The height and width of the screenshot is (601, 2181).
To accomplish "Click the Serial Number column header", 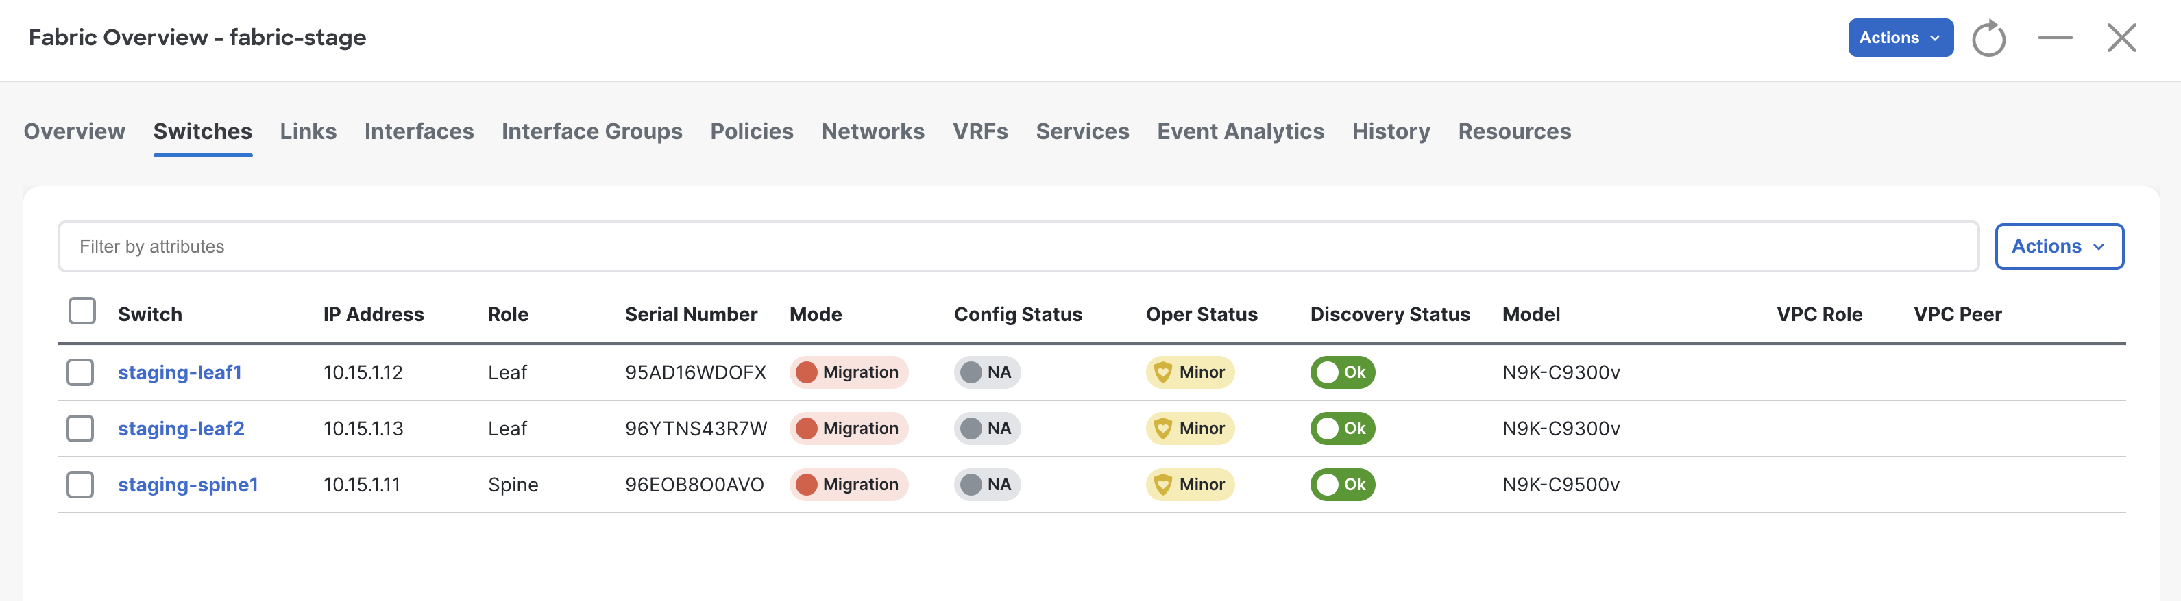I will (x=691, y=314).
